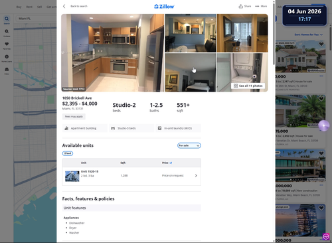
Task: Save the white house listing with heart
Action: coord(321,44)
